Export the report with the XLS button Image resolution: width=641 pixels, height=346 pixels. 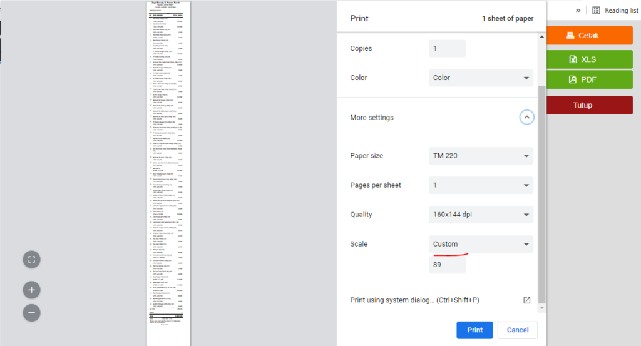(590, 59)
